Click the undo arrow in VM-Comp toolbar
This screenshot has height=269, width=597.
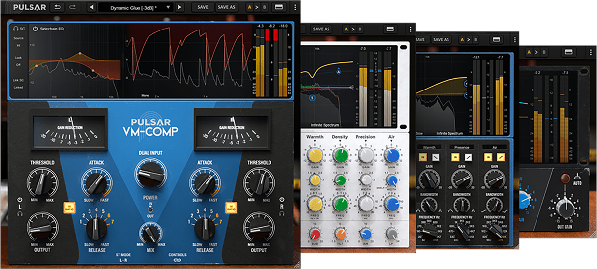pos(58,7)
